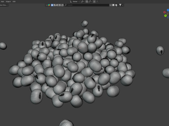The height and width of the screenshot is (126, 169).
Task: Focus the Search input field
Action: [x=87, y=5]
